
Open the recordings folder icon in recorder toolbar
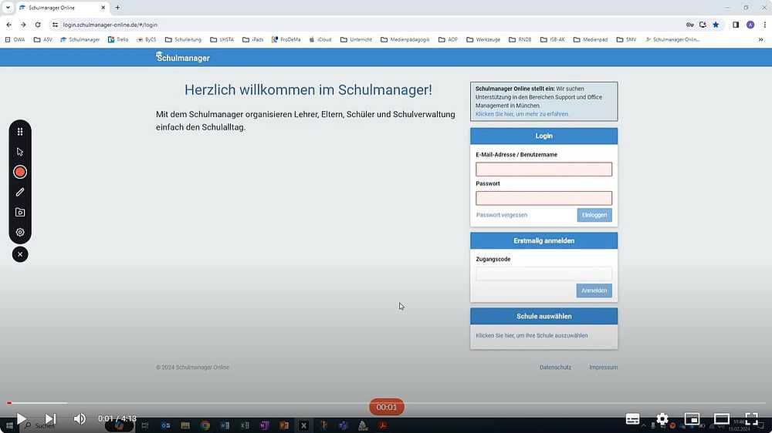point(20,213)
